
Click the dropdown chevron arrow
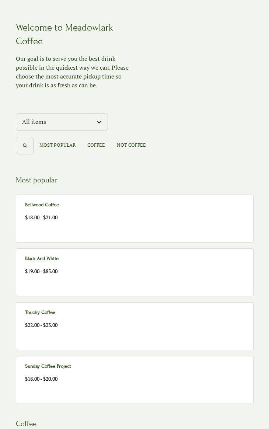click(x=99, y=122)
